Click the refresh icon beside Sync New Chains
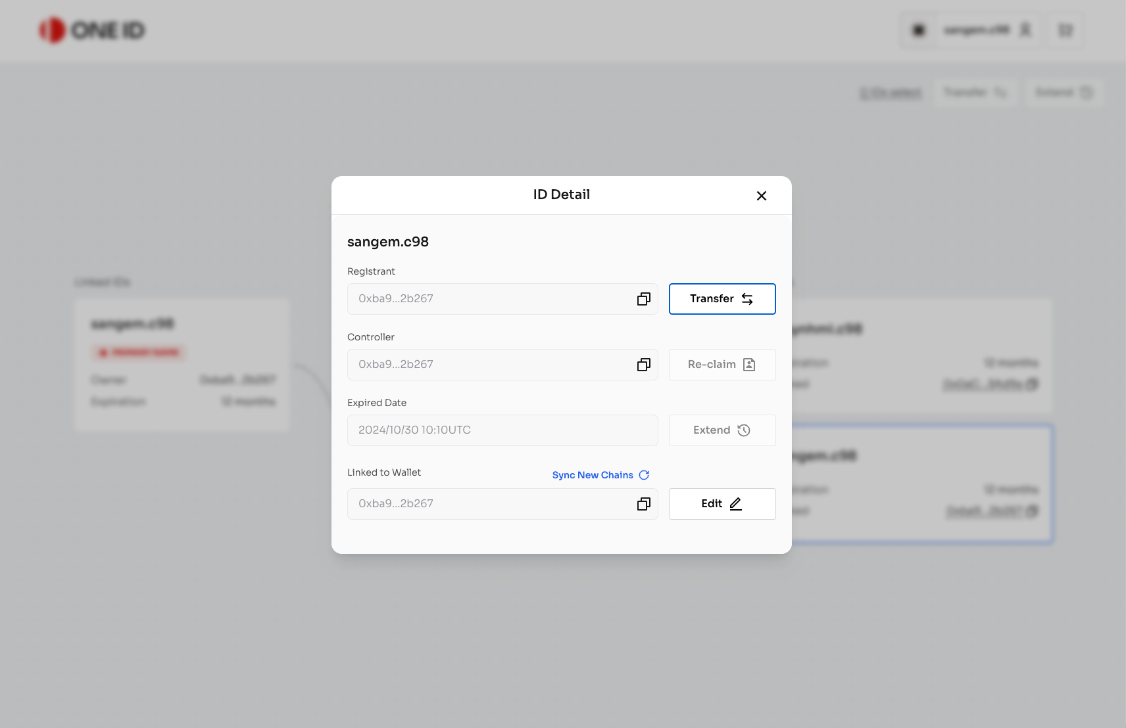1126x728 pixels. (644, 475)
